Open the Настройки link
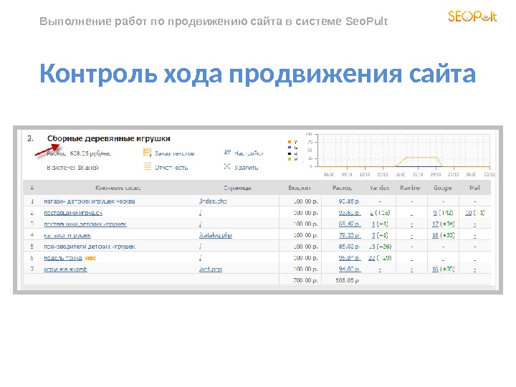516x387 pixels. [249, 153]
